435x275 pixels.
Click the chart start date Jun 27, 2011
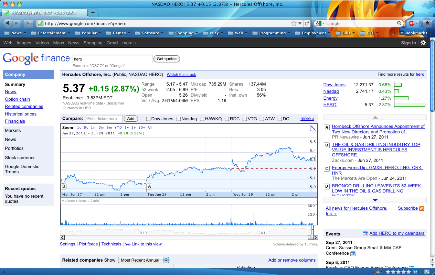coord(74,133)
